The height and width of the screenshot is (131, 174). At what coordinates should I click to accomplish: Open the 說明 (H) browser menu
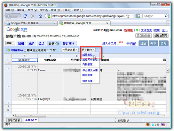point(79,10)
